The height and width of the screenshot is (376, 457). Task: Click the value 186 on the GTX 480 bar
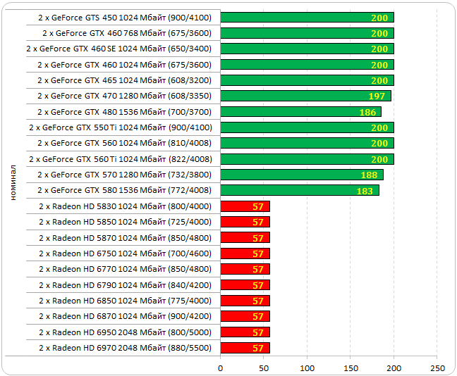click(x=368, y=113)
